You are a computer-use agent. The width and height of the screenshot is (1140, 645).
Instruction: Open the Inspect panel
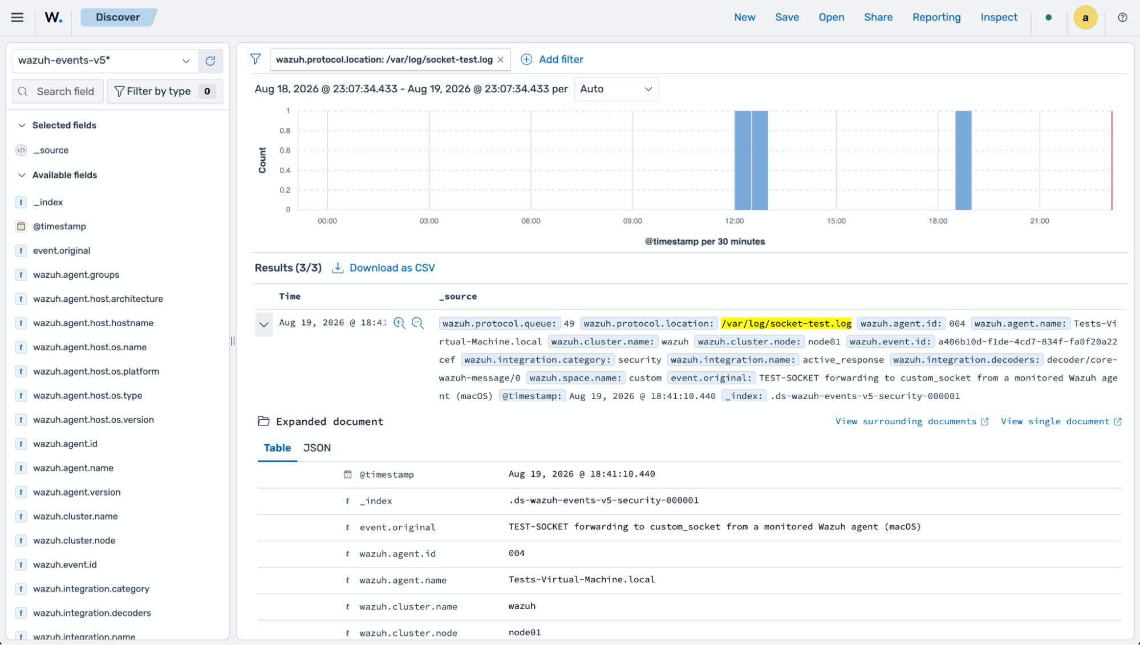click(999, 17)
